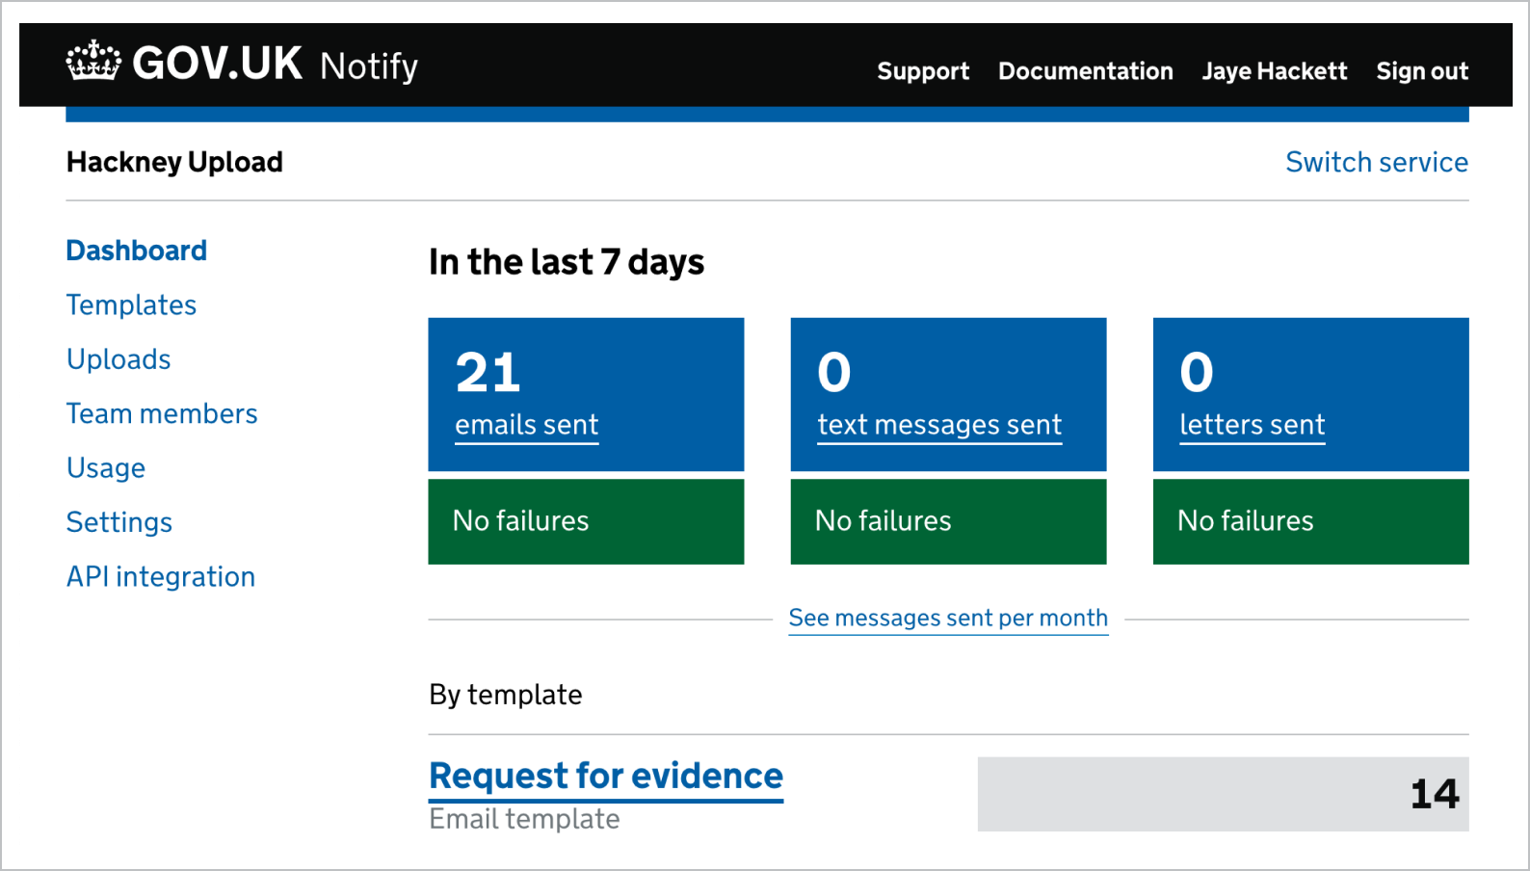Click the Switch service link

tap(1377, 162)
